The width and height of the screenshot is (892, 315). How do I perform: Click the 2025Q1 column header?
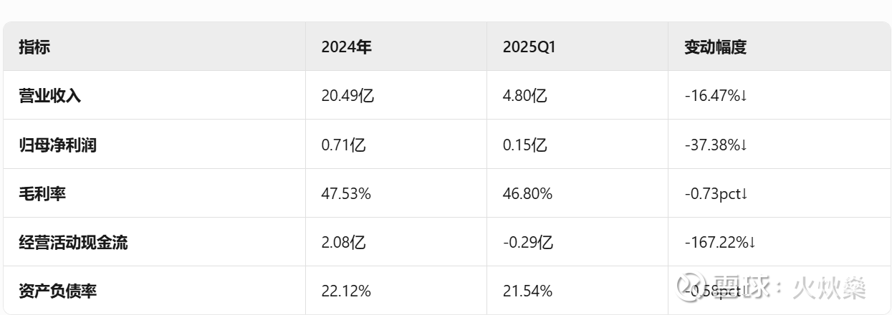[x=530, y=47]
